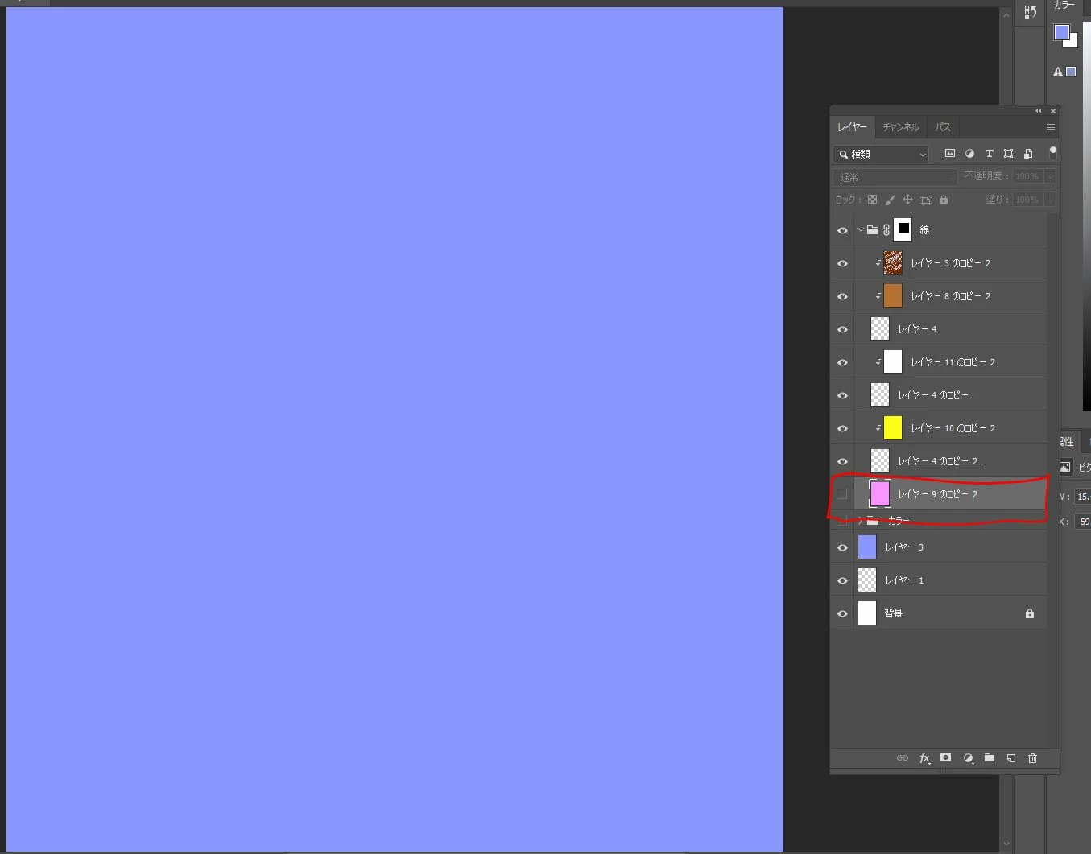Screen dimensions: 1091x854
Task: Toggle visibility of レイヤー 11 のコピー 2
Action: [x=842, y=362]
